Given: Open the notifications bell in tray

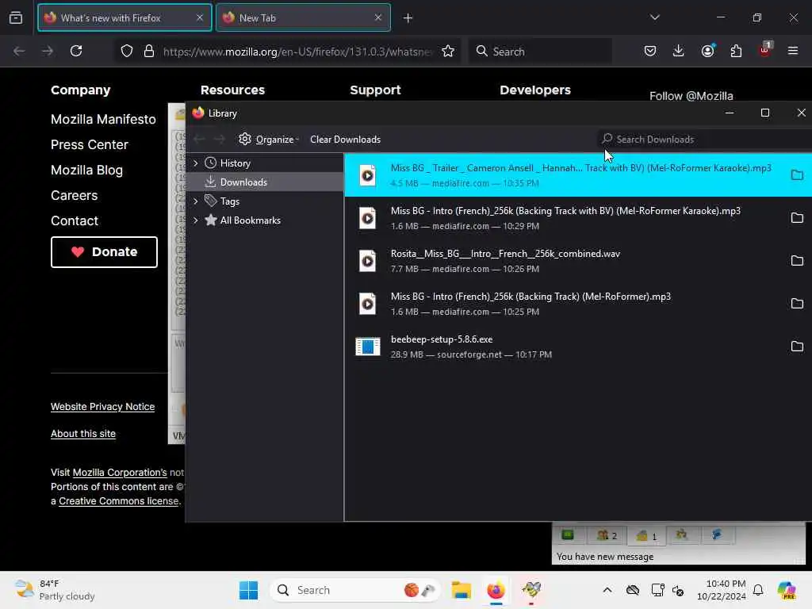Looking at the screenshot, I should [758, 590].
